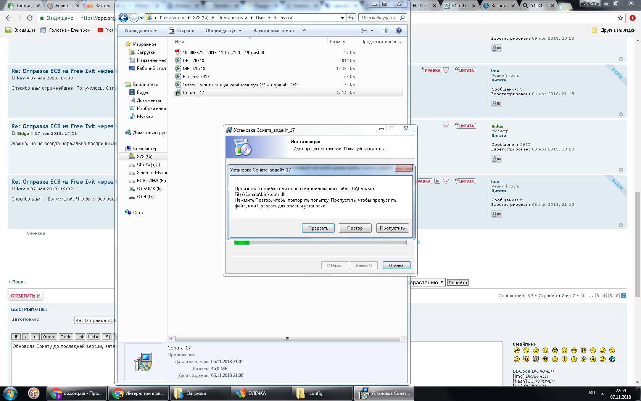This screenshot has width=641, height=401.
Task: Sort files by the Имя column
Action: tap(250, 42)
